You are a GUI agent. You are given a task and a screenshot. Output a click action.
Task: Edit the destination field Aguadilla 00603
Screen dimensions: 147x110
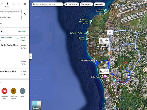click(11, 17)
